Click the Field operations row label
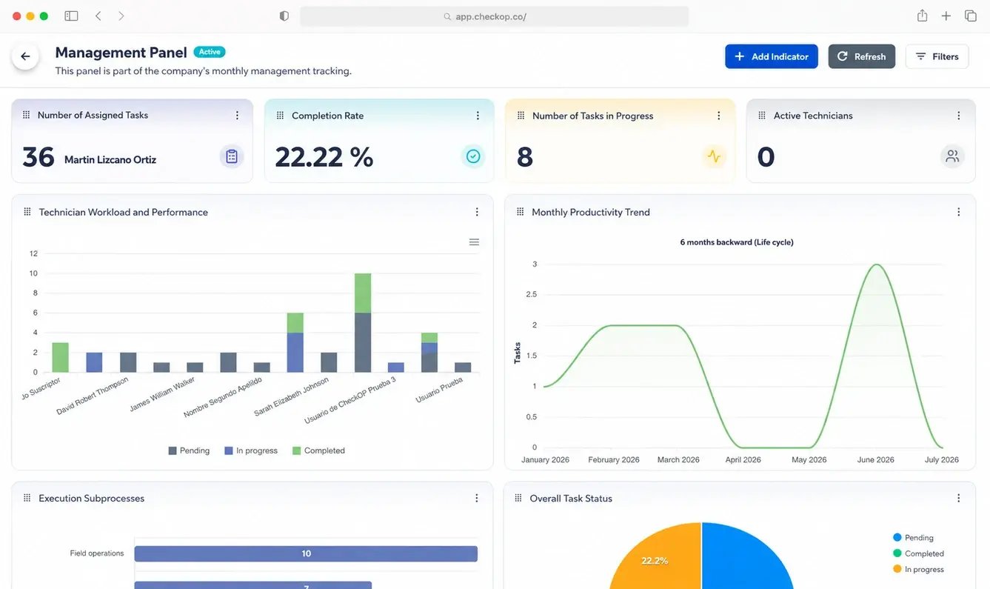The width and height of the screenshot is (990, 589). (x=97, y=553)
